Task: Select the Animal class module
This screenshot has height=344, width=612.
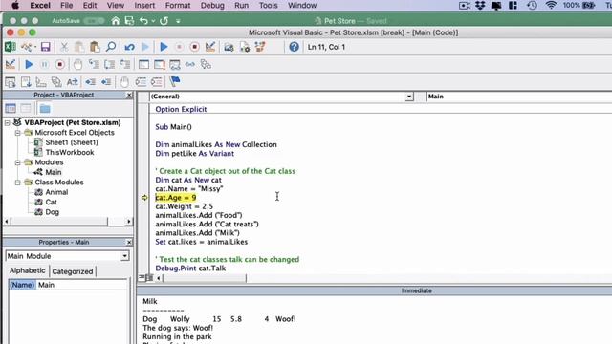Action: [x=56, y=192]
